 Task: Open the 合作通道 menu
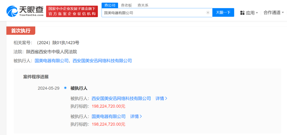click(x=272, y=12)
